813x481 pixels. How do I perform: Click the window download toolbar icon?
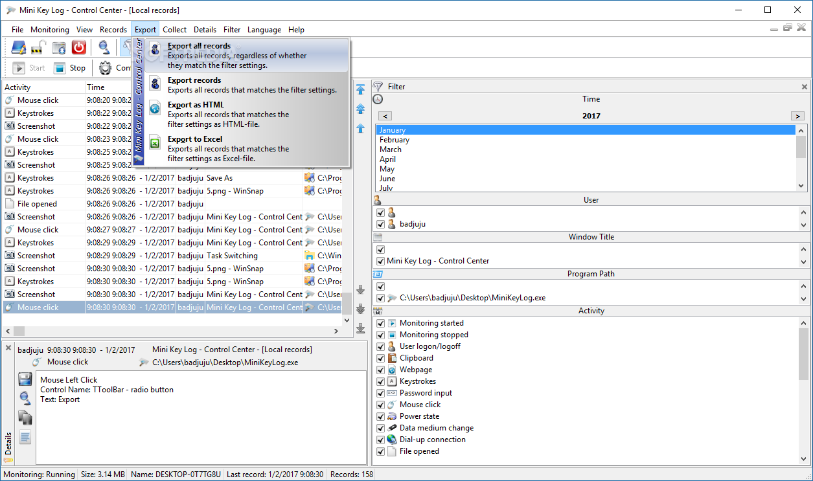(x=59, y=47)
